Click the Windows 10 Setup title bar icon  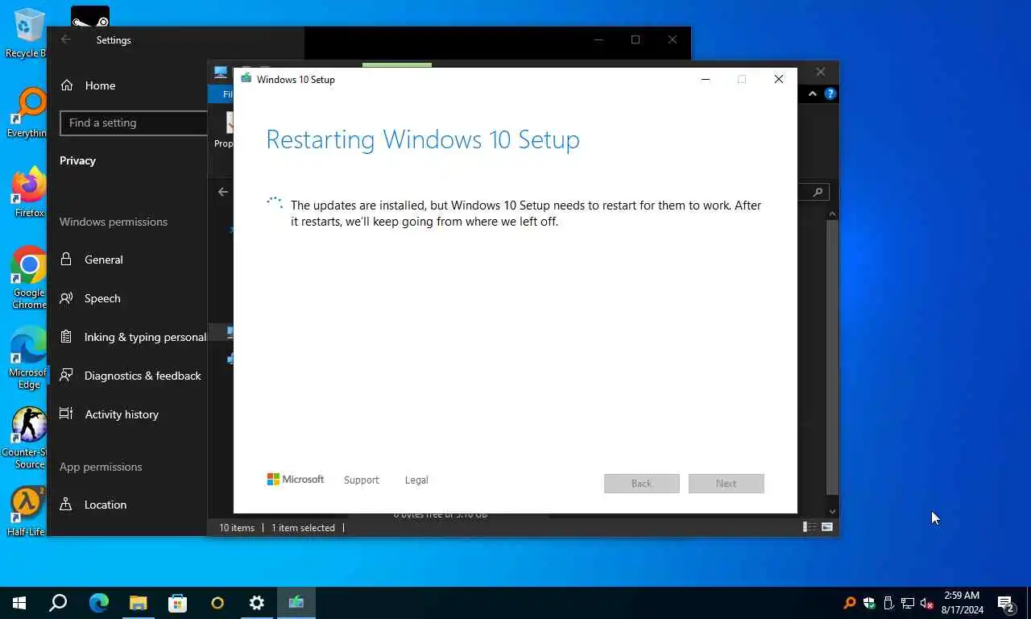click(246, 79)
